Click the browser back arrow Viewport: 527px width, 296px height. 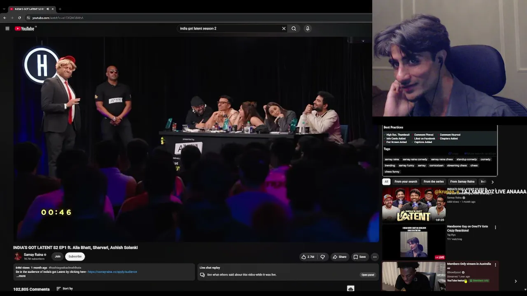[x=5, y=18]
